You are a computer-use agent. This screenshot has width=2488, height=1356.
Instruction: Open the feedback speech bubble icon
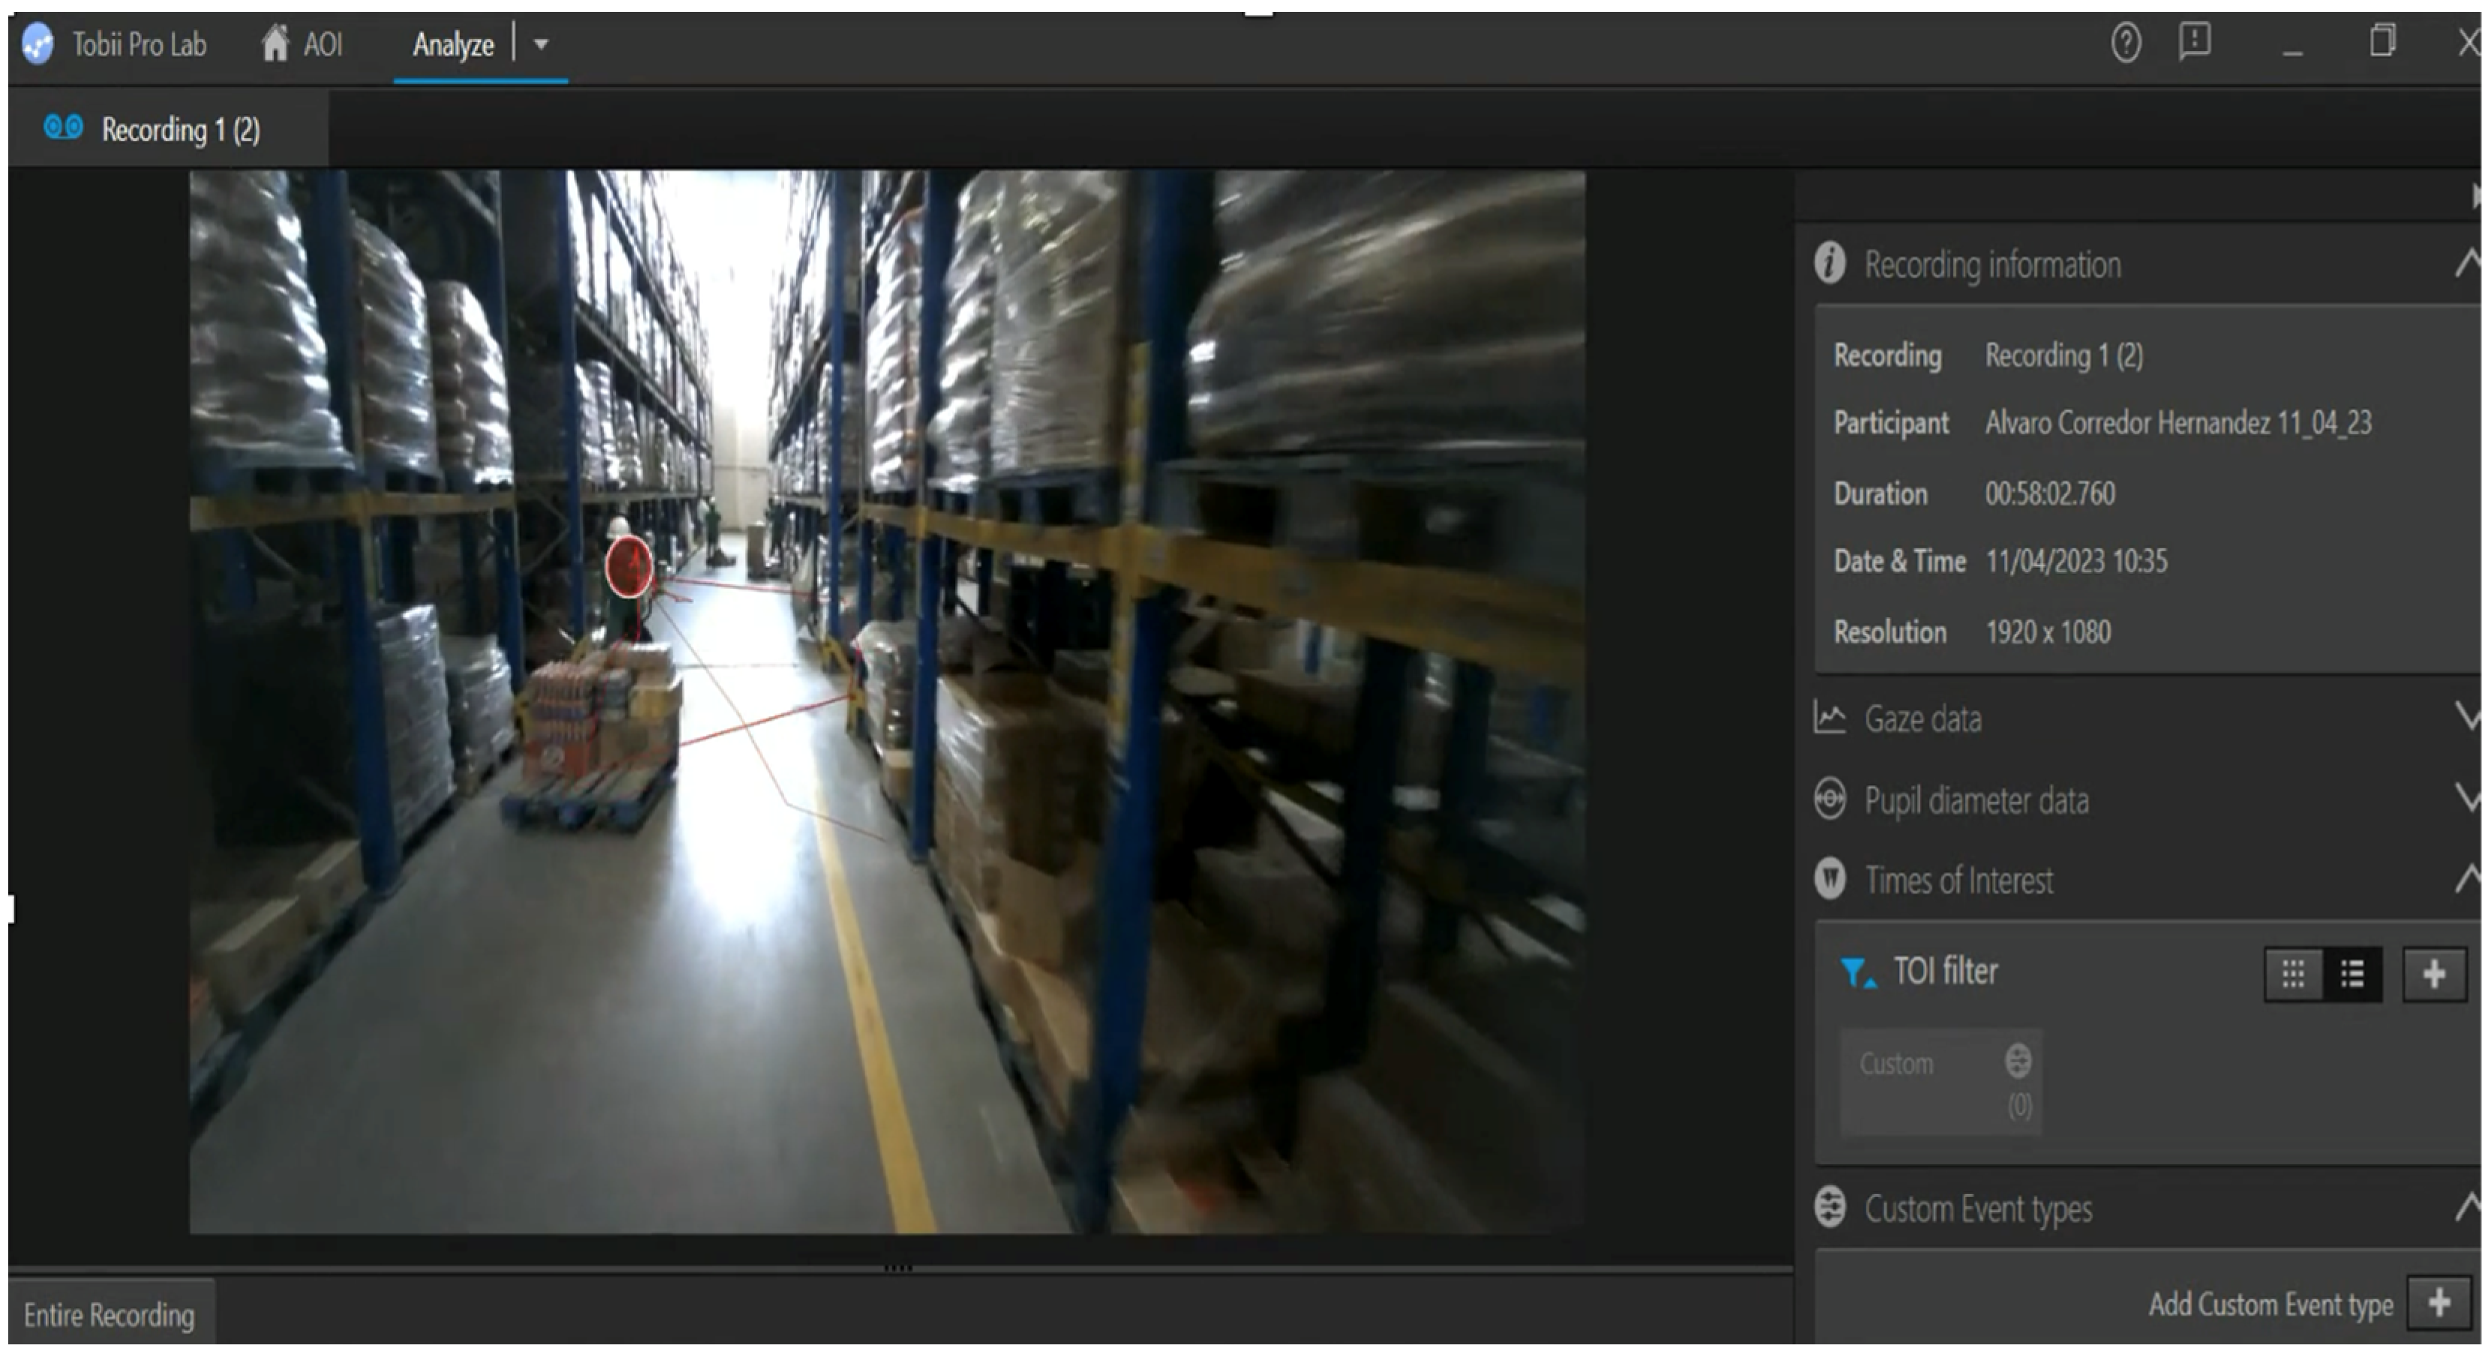tap(2195, 41)
